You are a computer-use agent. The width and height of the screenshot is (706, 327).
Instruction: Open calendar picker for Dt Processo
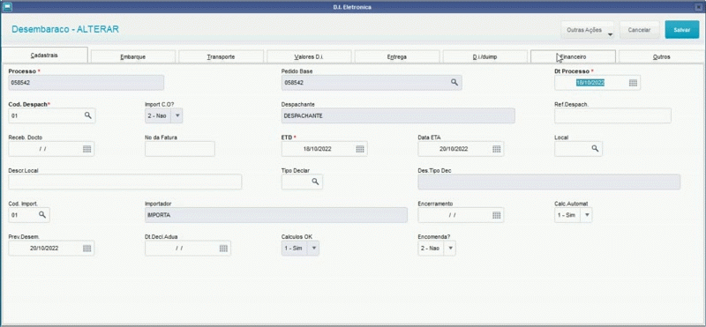point(633,83)
